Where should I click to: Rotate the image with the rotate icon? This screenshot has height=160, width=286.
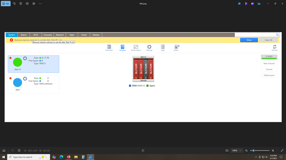click(x=14, y=4)
